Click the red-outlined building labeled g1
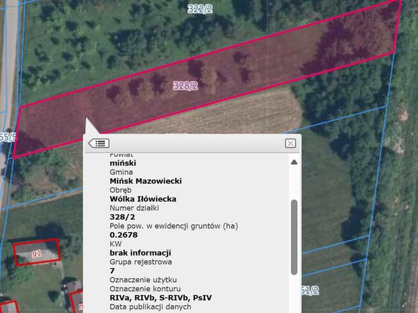 tap(36, 253)
